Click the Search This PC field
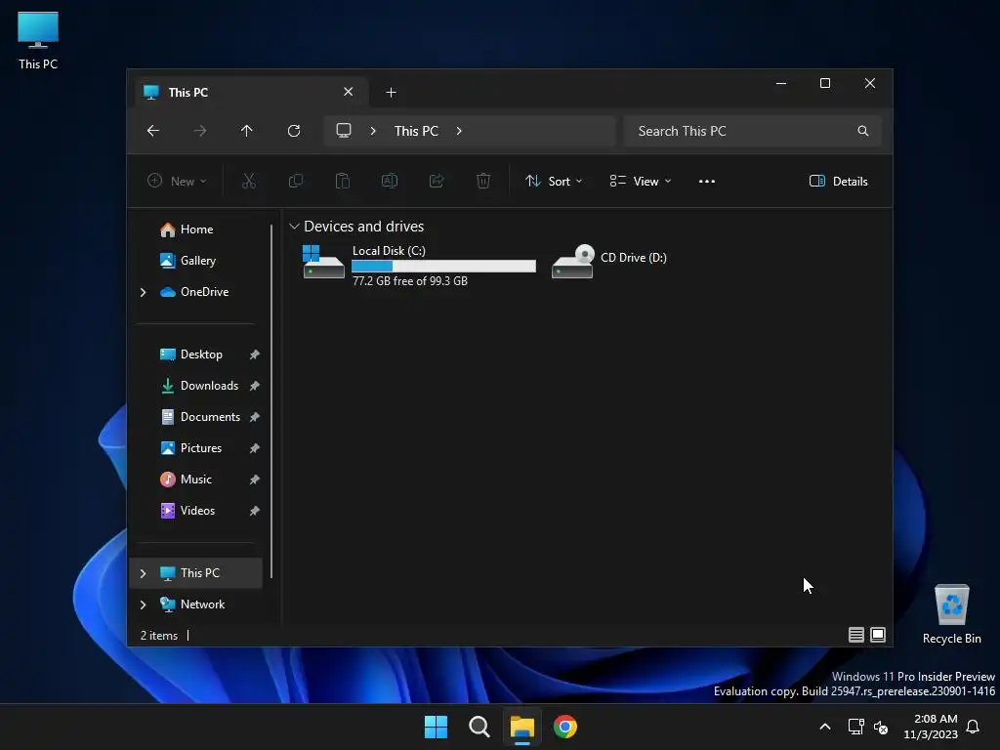The image size is (1000, 750). [x=753, y=131]
